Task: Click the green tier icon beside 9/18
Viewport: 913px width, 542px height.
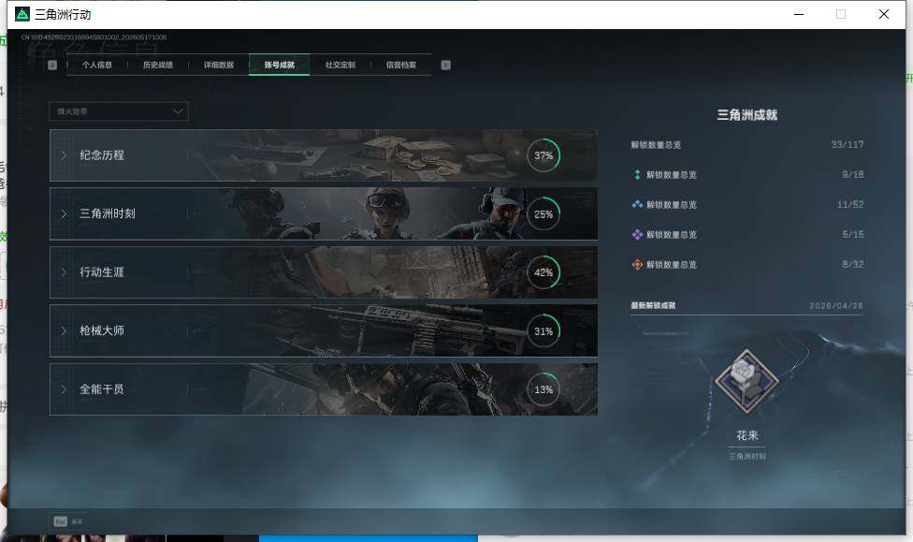Action: pos(637,174)
